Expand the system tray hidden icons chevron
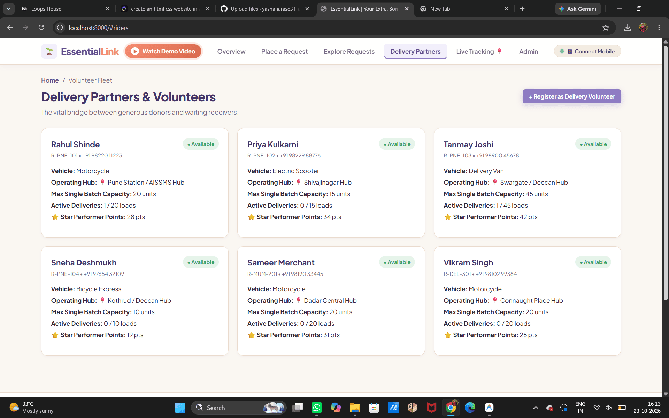Screen dimensions: 669x418 point(536,408)
